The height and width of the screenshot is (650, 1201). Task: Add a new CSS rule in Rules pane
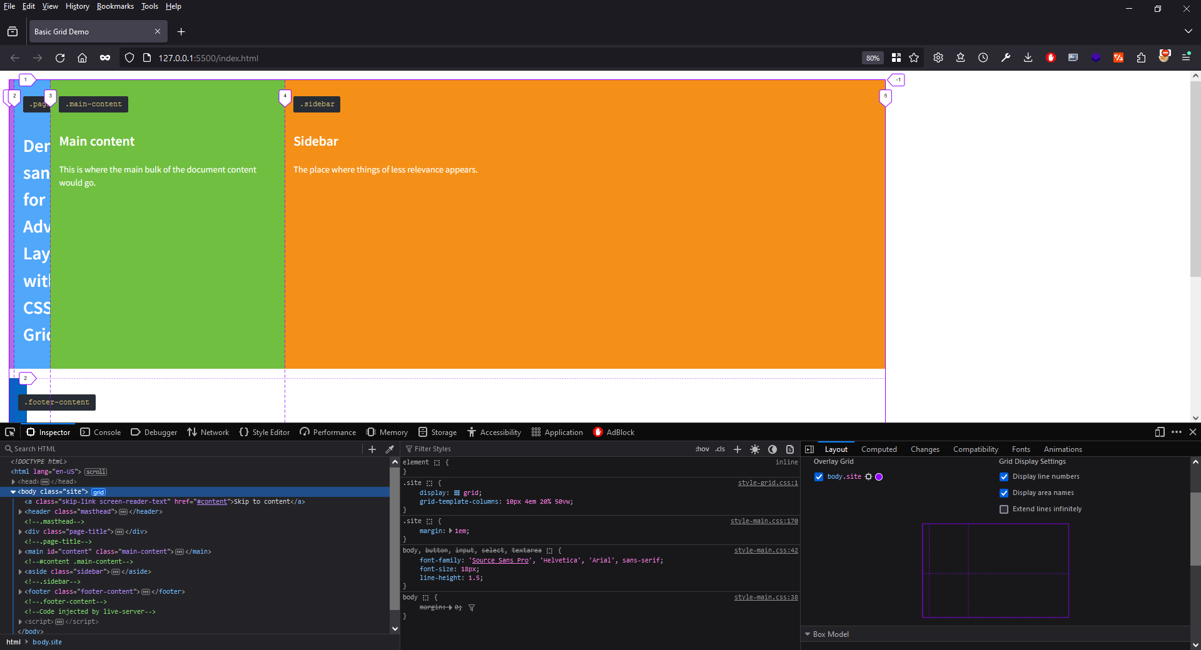[737, 449]
